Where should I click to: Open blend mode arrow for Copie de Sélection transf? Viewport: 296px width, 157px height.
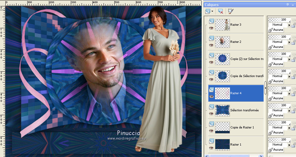point(289,76)
